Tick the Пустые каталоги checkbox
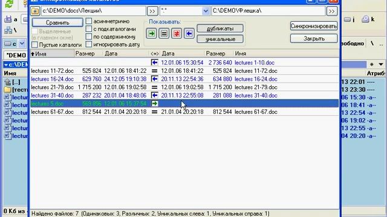Viewport: 387px width, 217px height. (35, 45)
